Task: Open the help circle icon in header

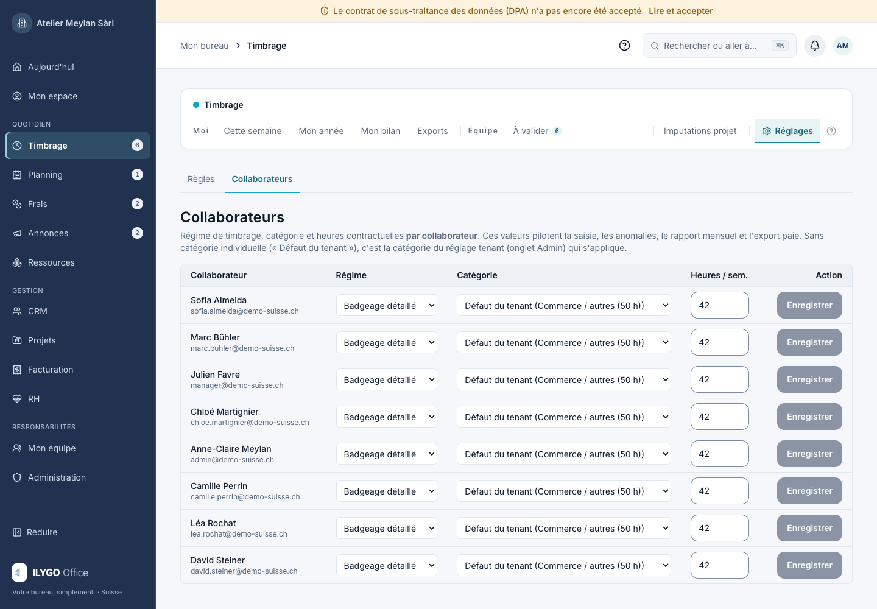Action: click(624, 46)
